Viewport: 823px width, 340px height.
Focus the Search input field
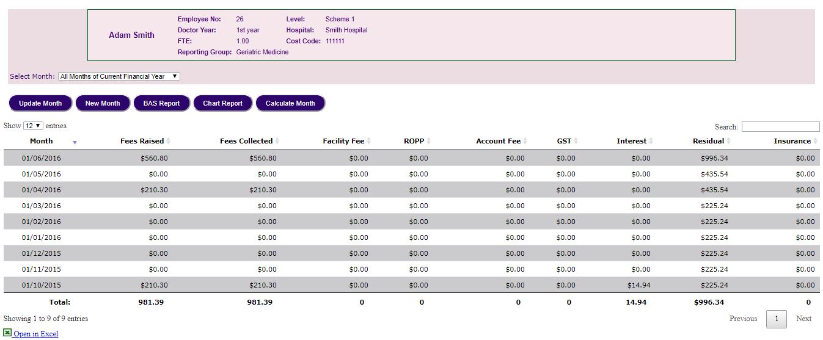(x=780, y=126)
